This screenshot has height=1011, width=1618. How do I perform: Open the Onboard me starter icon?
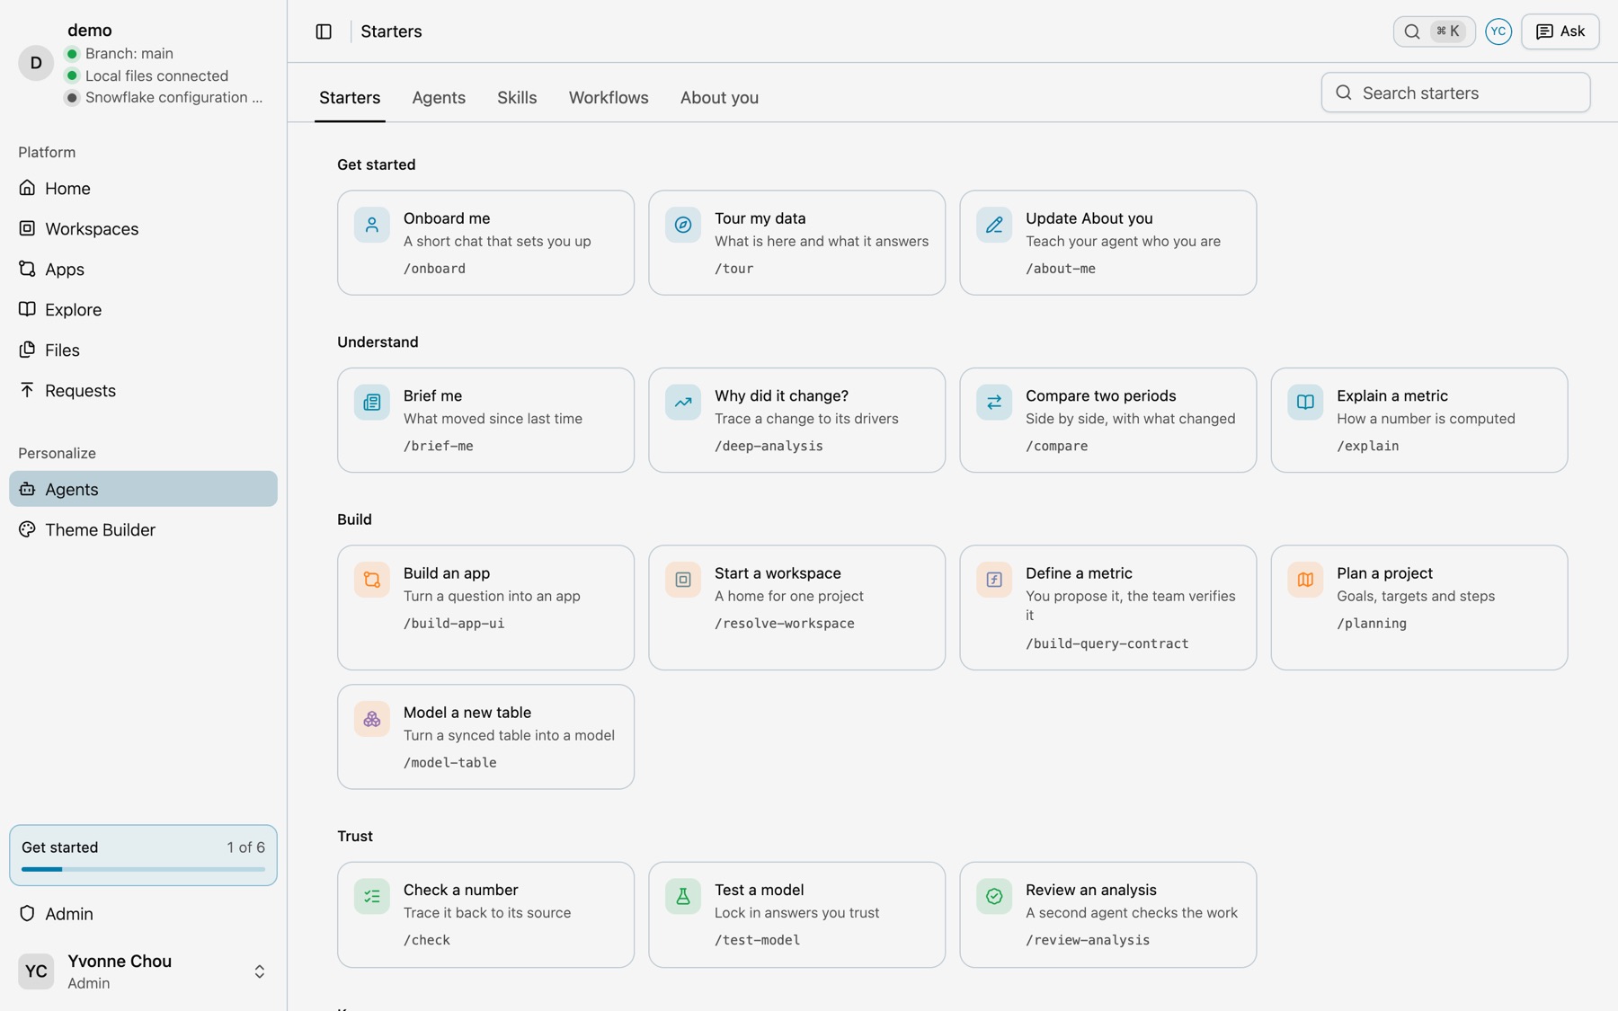371,225
